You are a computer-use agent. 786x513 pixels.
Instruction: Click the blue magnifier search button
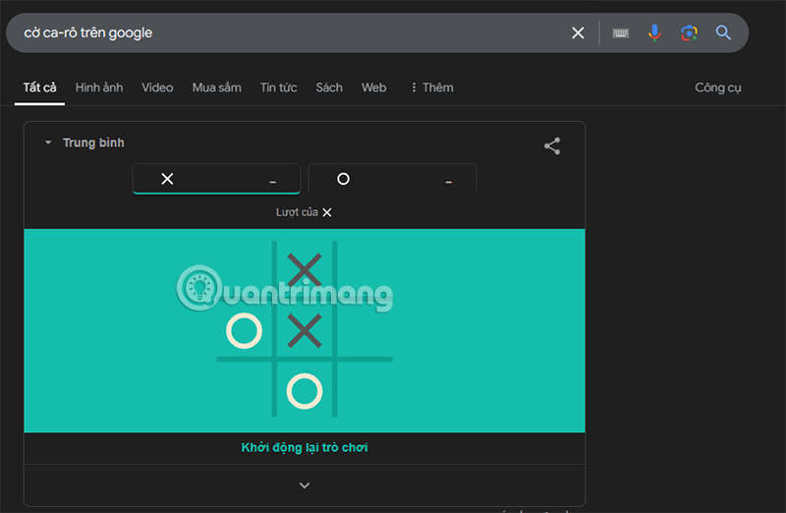[x=723, y=33]
